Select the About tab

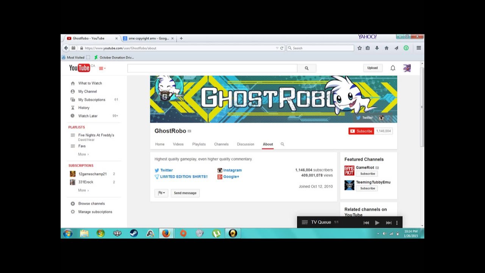[268, 144]
